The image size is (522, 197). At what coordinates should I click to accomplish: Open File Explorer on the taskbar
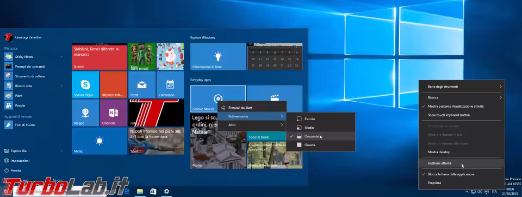pos(140,191)
